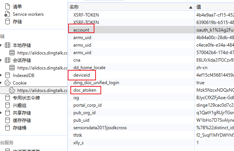234x151 pixels.
Task: Collapse the 本地存储 tree node arrow
Action: point(2,45)
